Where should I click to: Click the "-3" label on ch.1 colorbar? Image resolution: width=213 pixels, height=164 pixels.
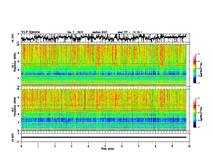tap(198, 54)
